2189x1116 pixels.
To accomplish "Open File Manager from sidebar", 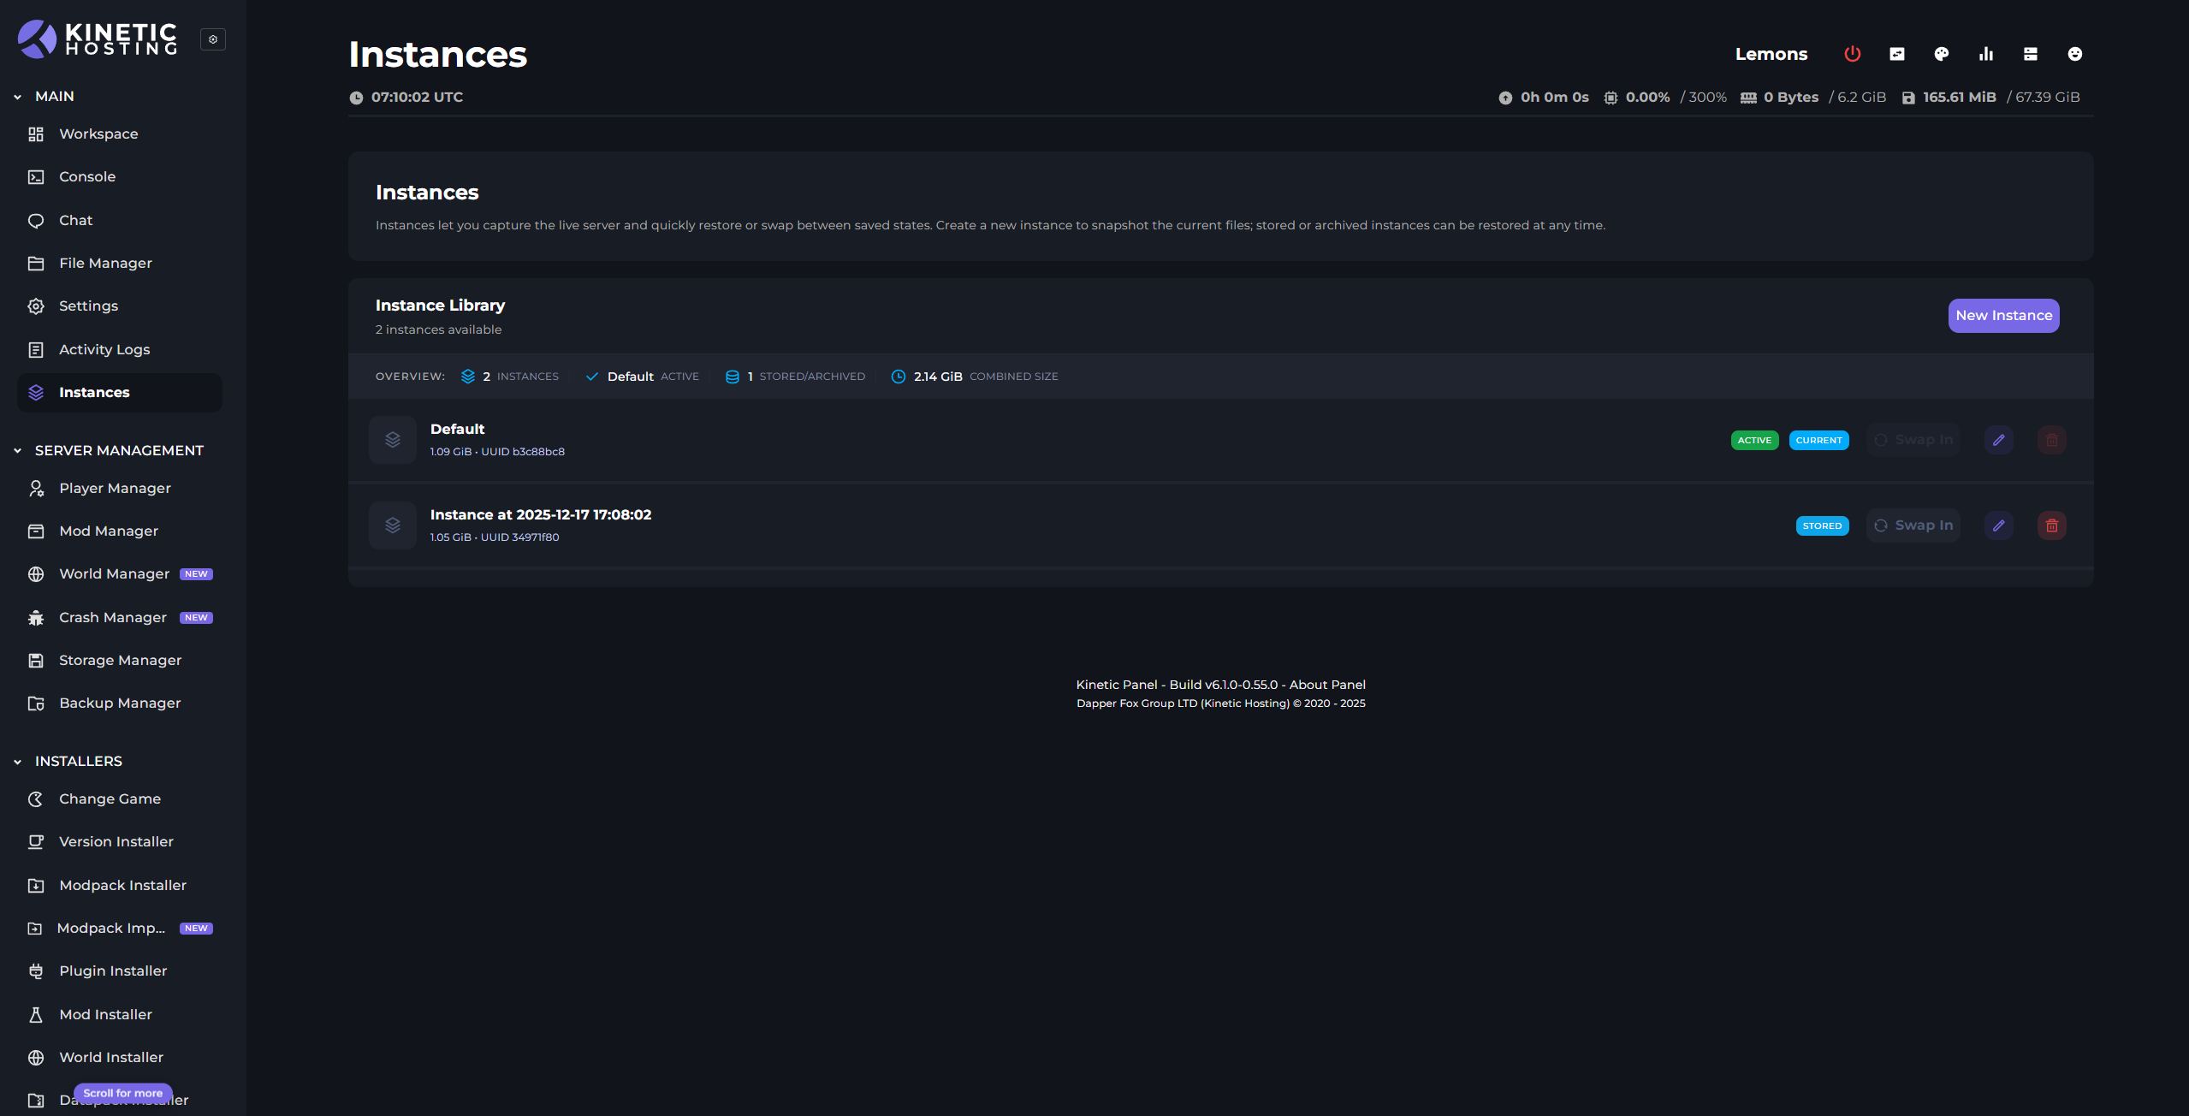I will tap(105, 264).
